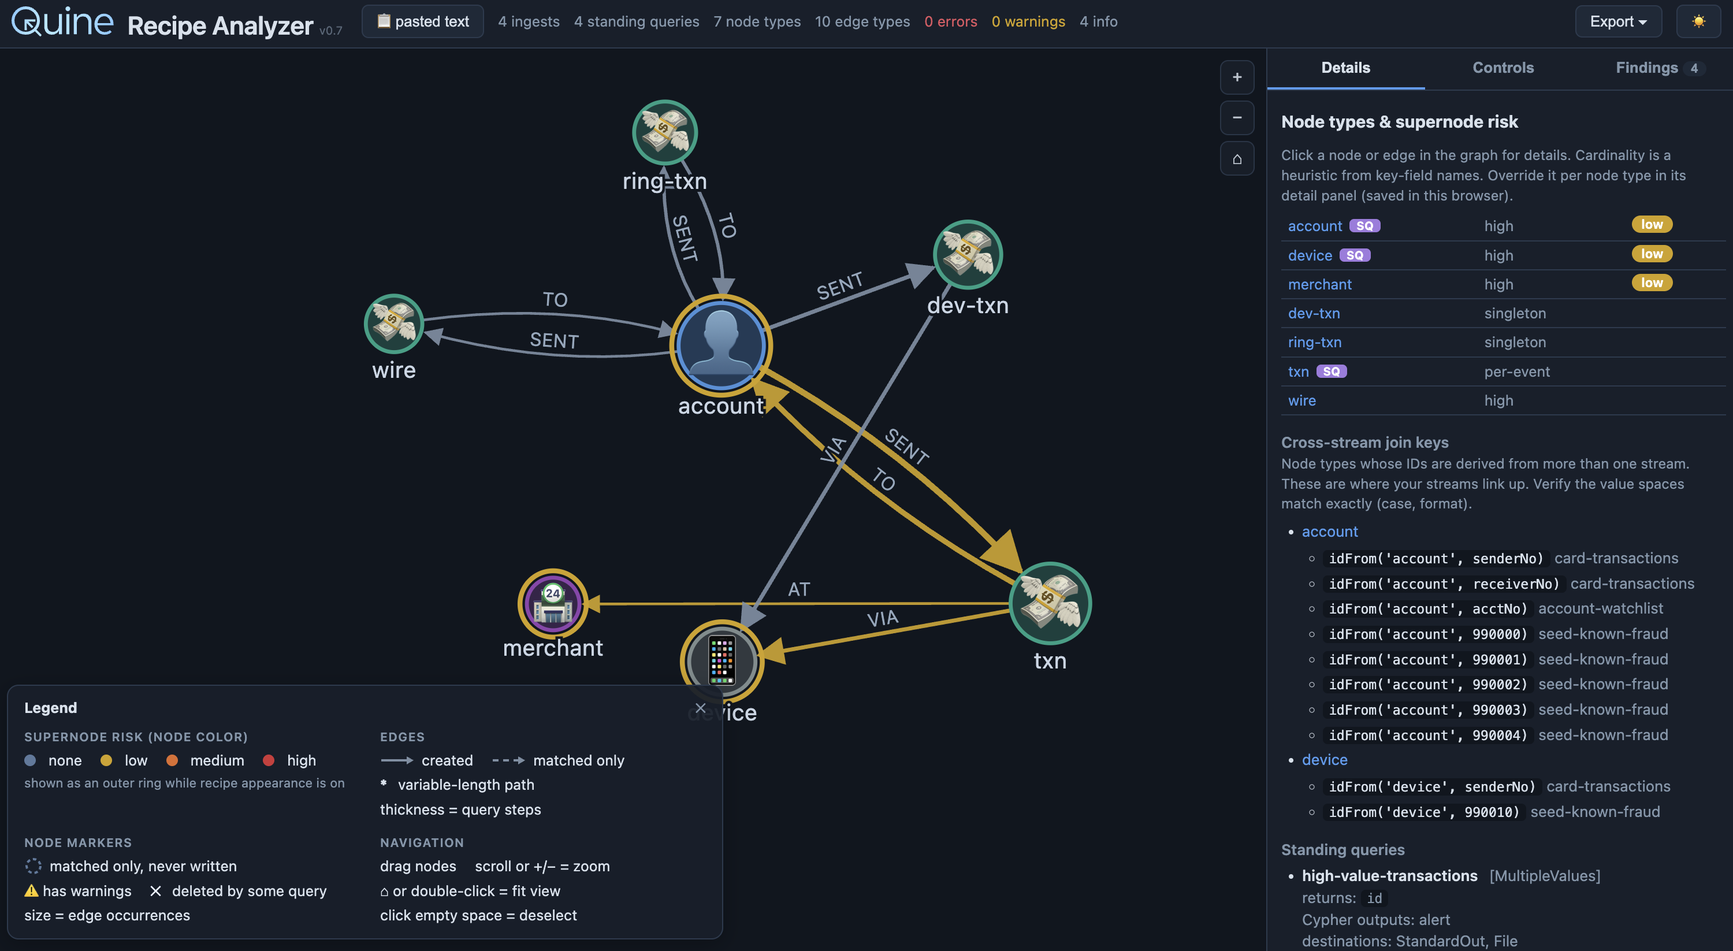Viewport: 1733px width, 951px height.
Task: Click the 7 node types summary
Action: pyautogui.click(x=757, y=21)
